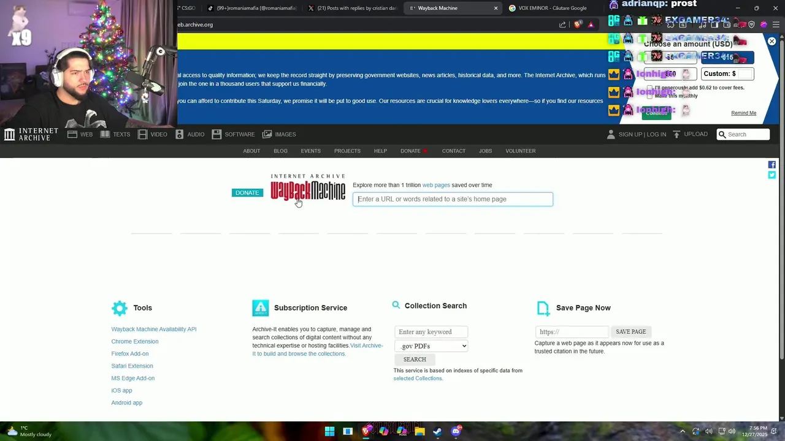785x441 pixels.
Task: Open the WEB media section icon
Action: 72,134
